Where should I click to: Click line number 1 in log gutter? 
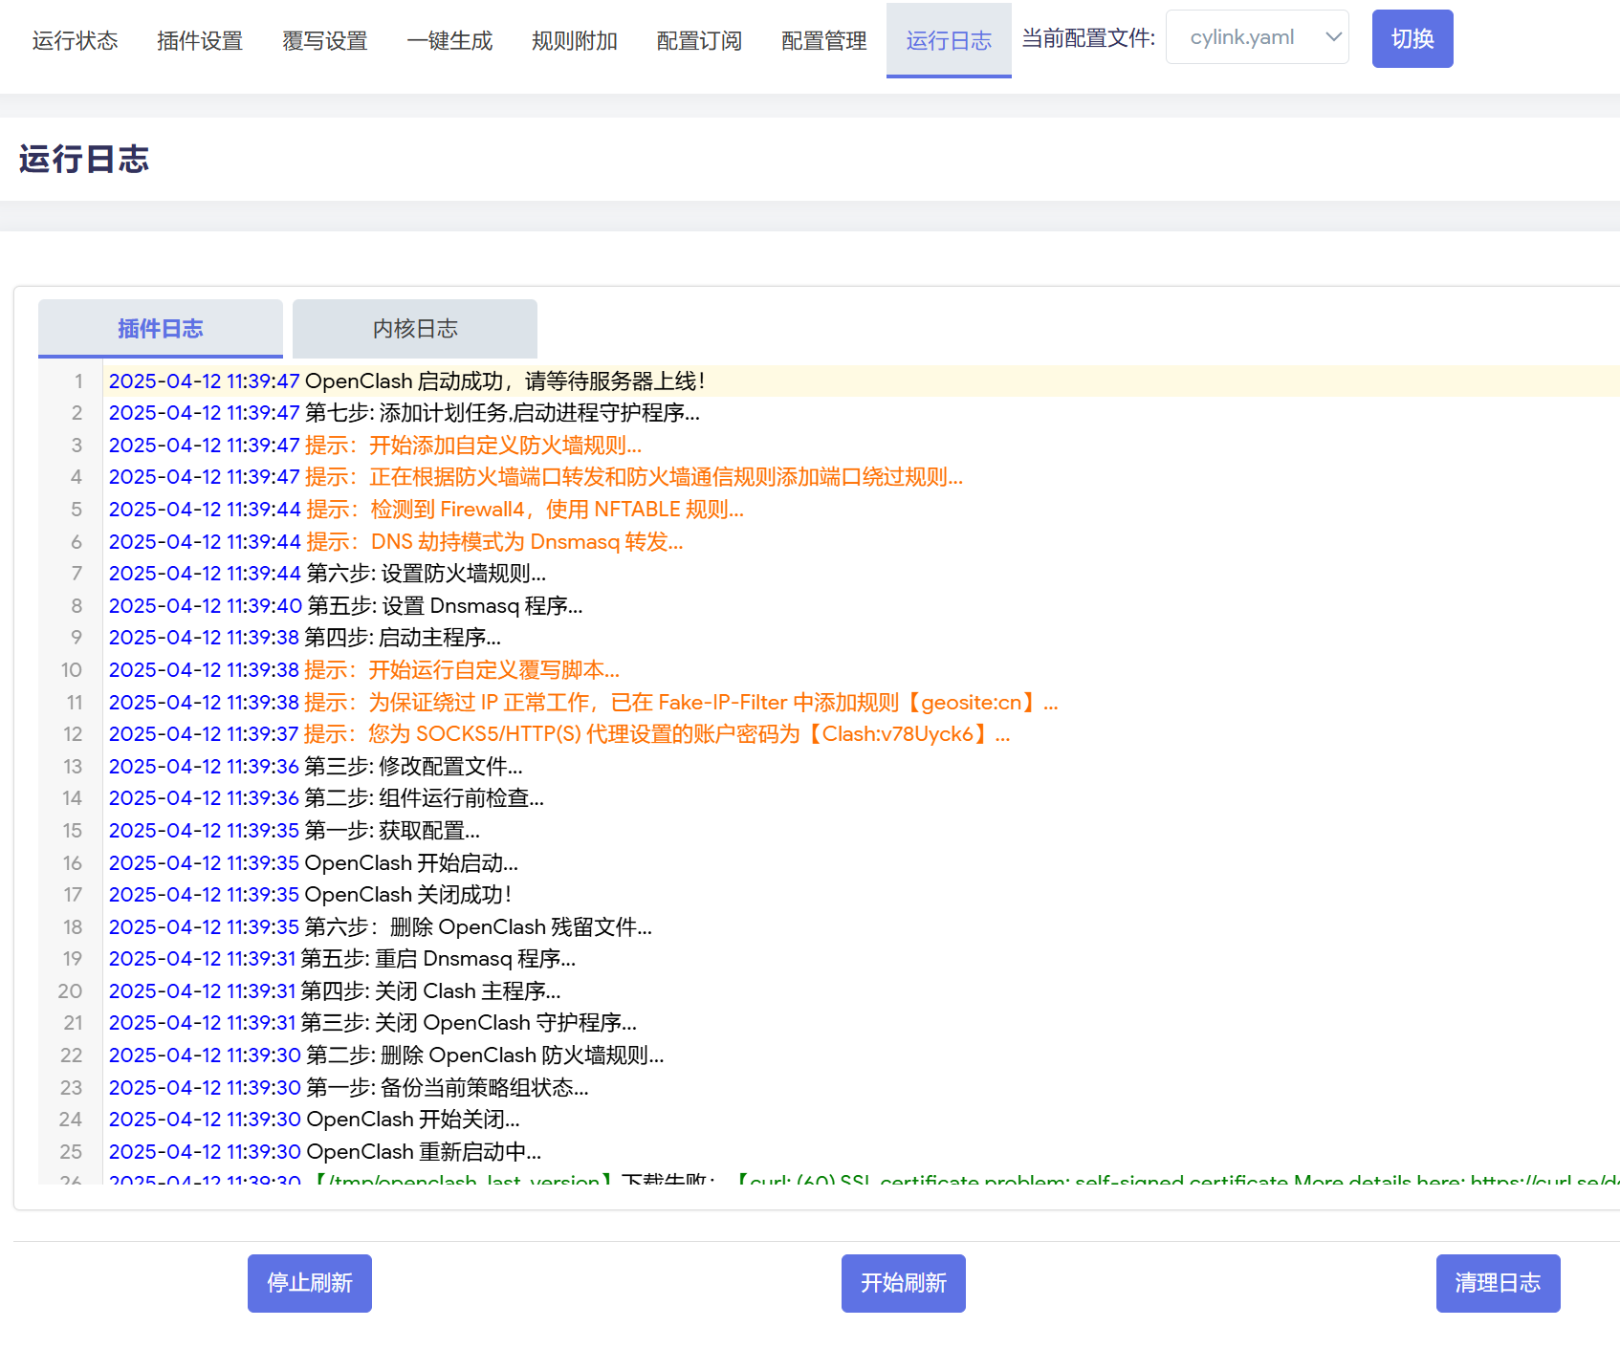pos(78,381)
